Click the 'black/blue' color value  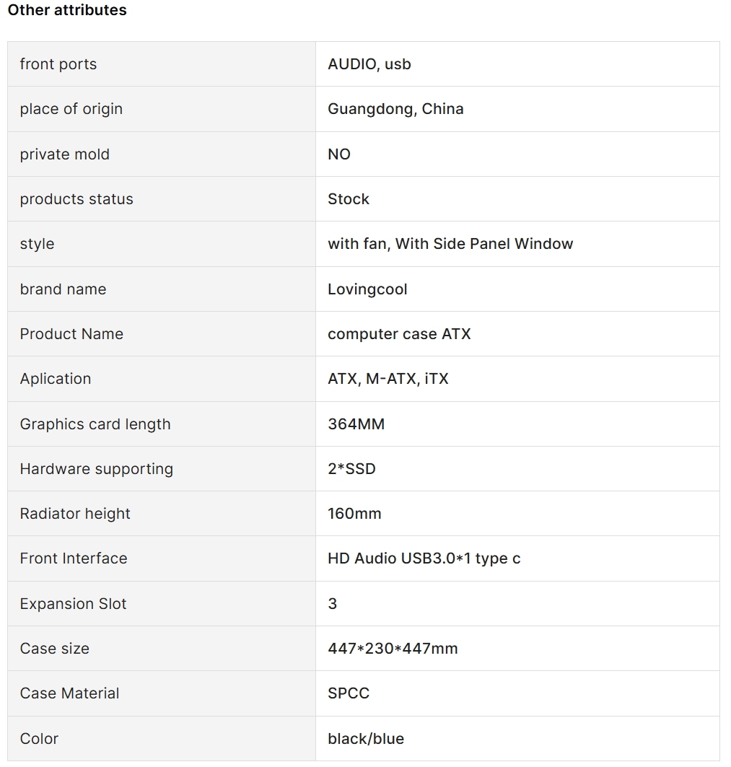coord(366,738)
